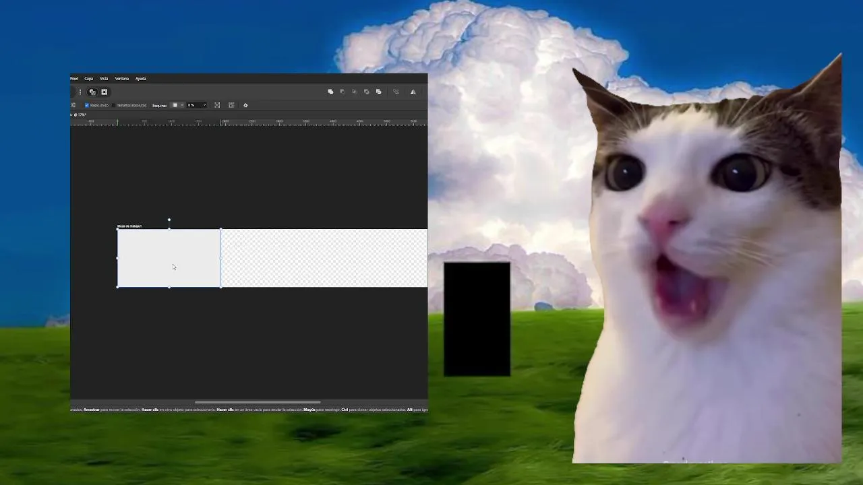Open the Capa menu
The width and height of the screenshot is (863, 485).
pos(88,79)
